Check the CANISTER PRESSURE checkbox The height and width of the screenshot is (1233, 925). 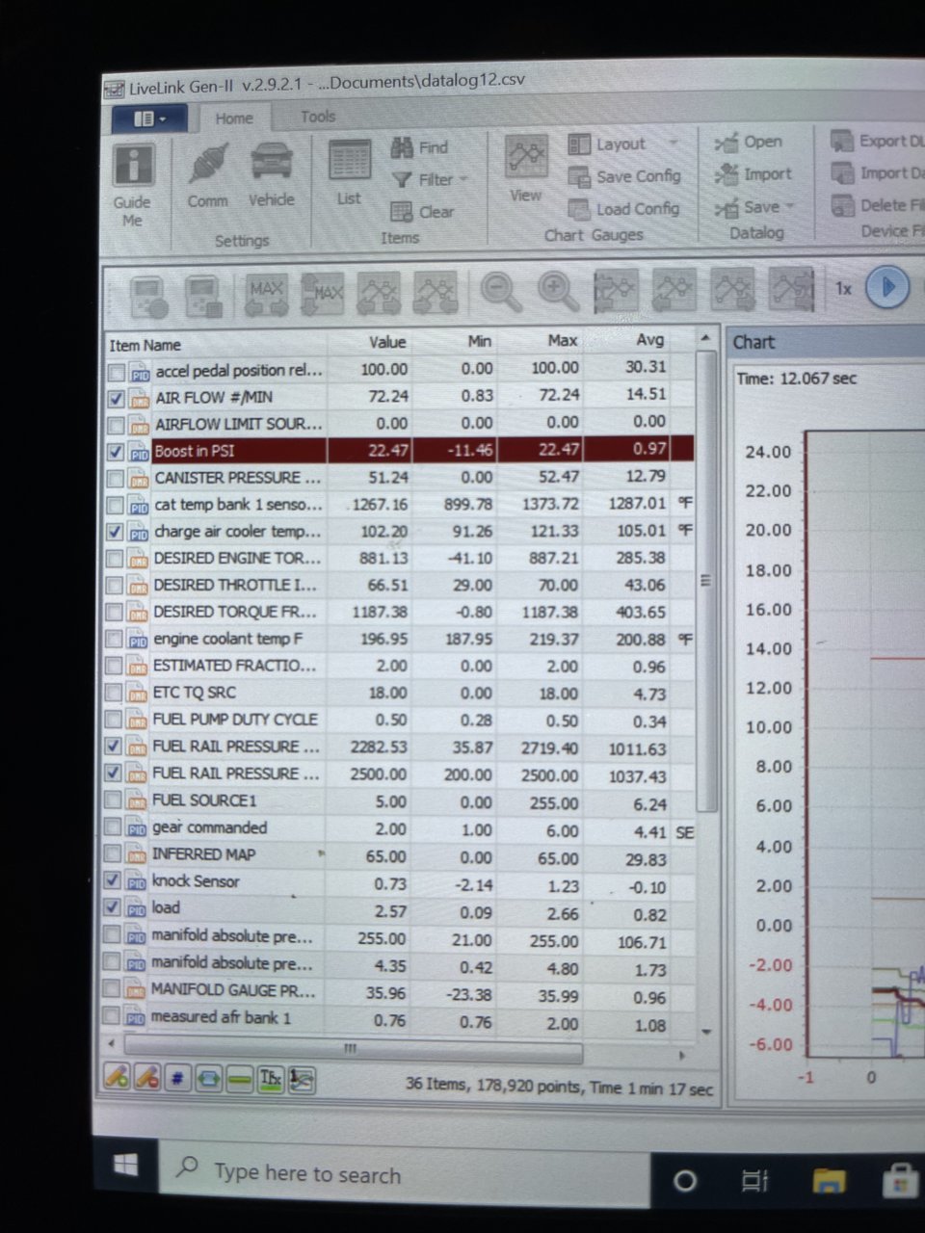point(117,479)
